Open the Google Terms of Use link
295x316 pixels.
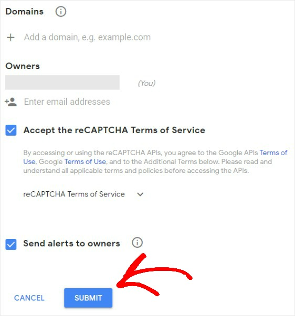point(85,161)
